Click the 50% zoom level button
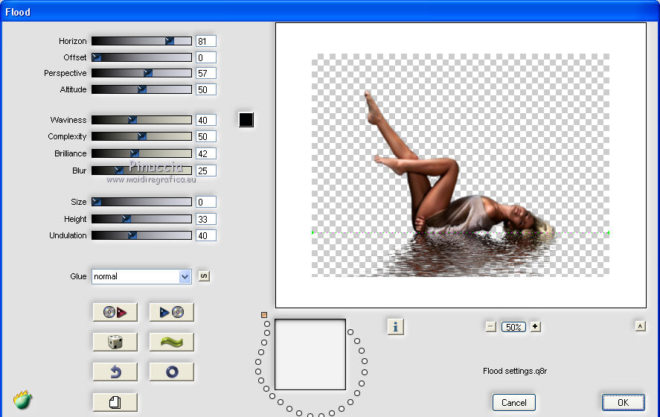Image resolution: width=660 pixels, height=417 pixels. pos(513,327)
